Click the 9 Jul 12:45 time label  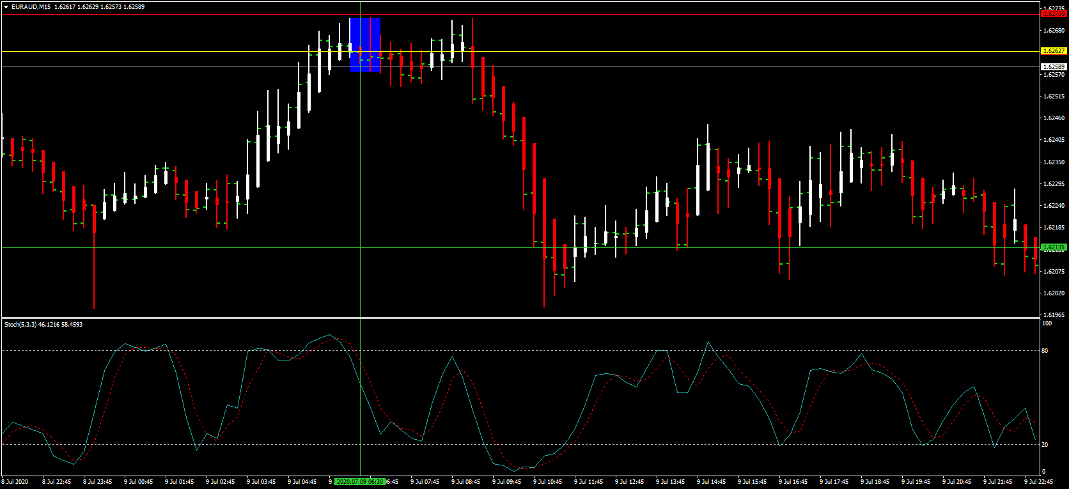click(629, 482)
